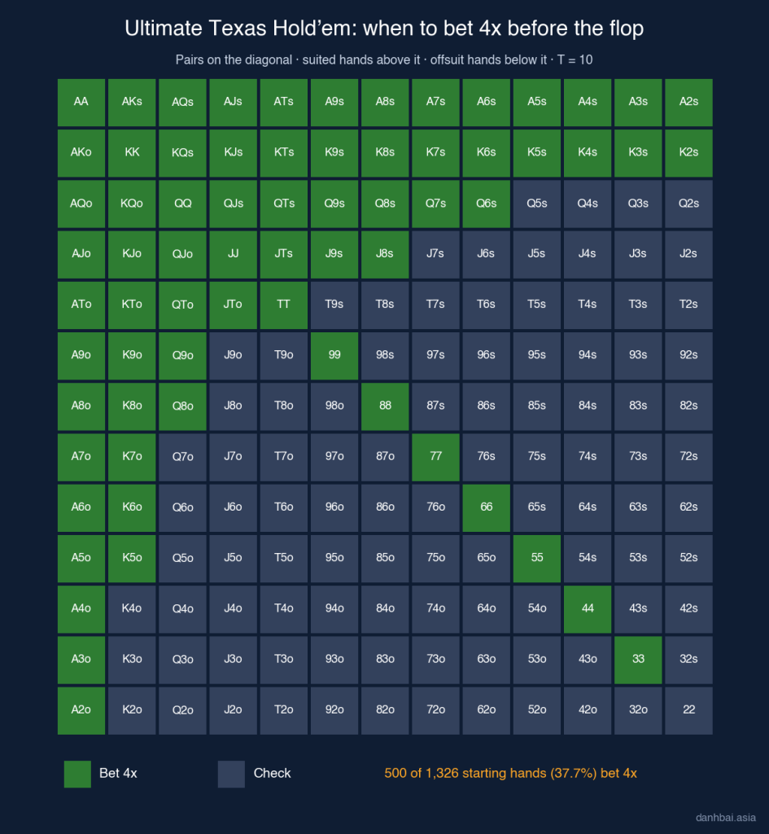Select the Q7o check cell
This screenshot has height=834, width=769.
[x=182, y=458]
